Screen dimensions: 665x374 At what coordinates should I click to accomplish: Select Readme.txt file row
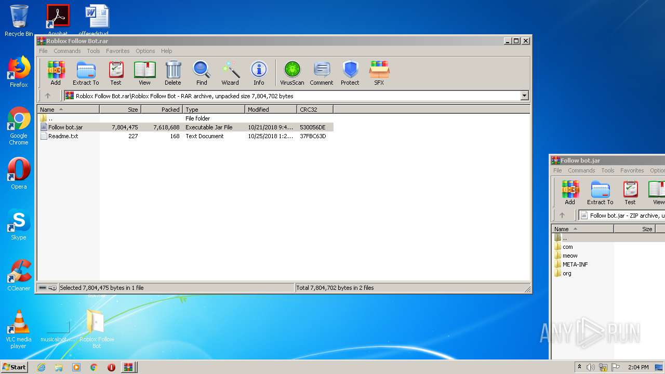pos(185,136)
